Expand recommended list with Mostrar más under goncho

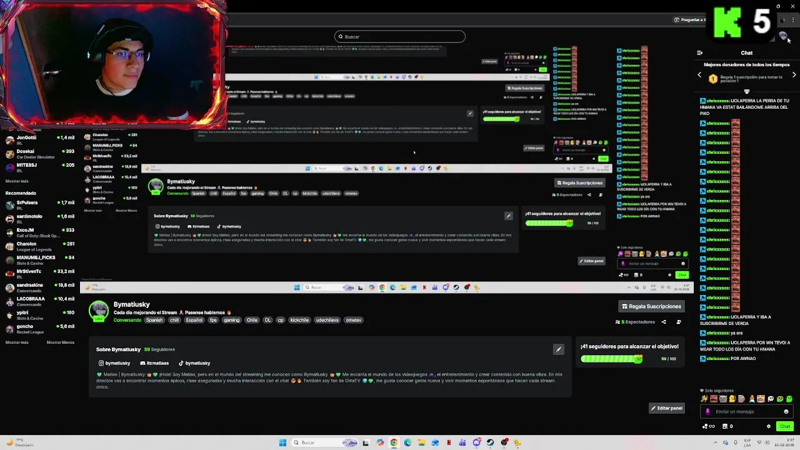[17, 342]
